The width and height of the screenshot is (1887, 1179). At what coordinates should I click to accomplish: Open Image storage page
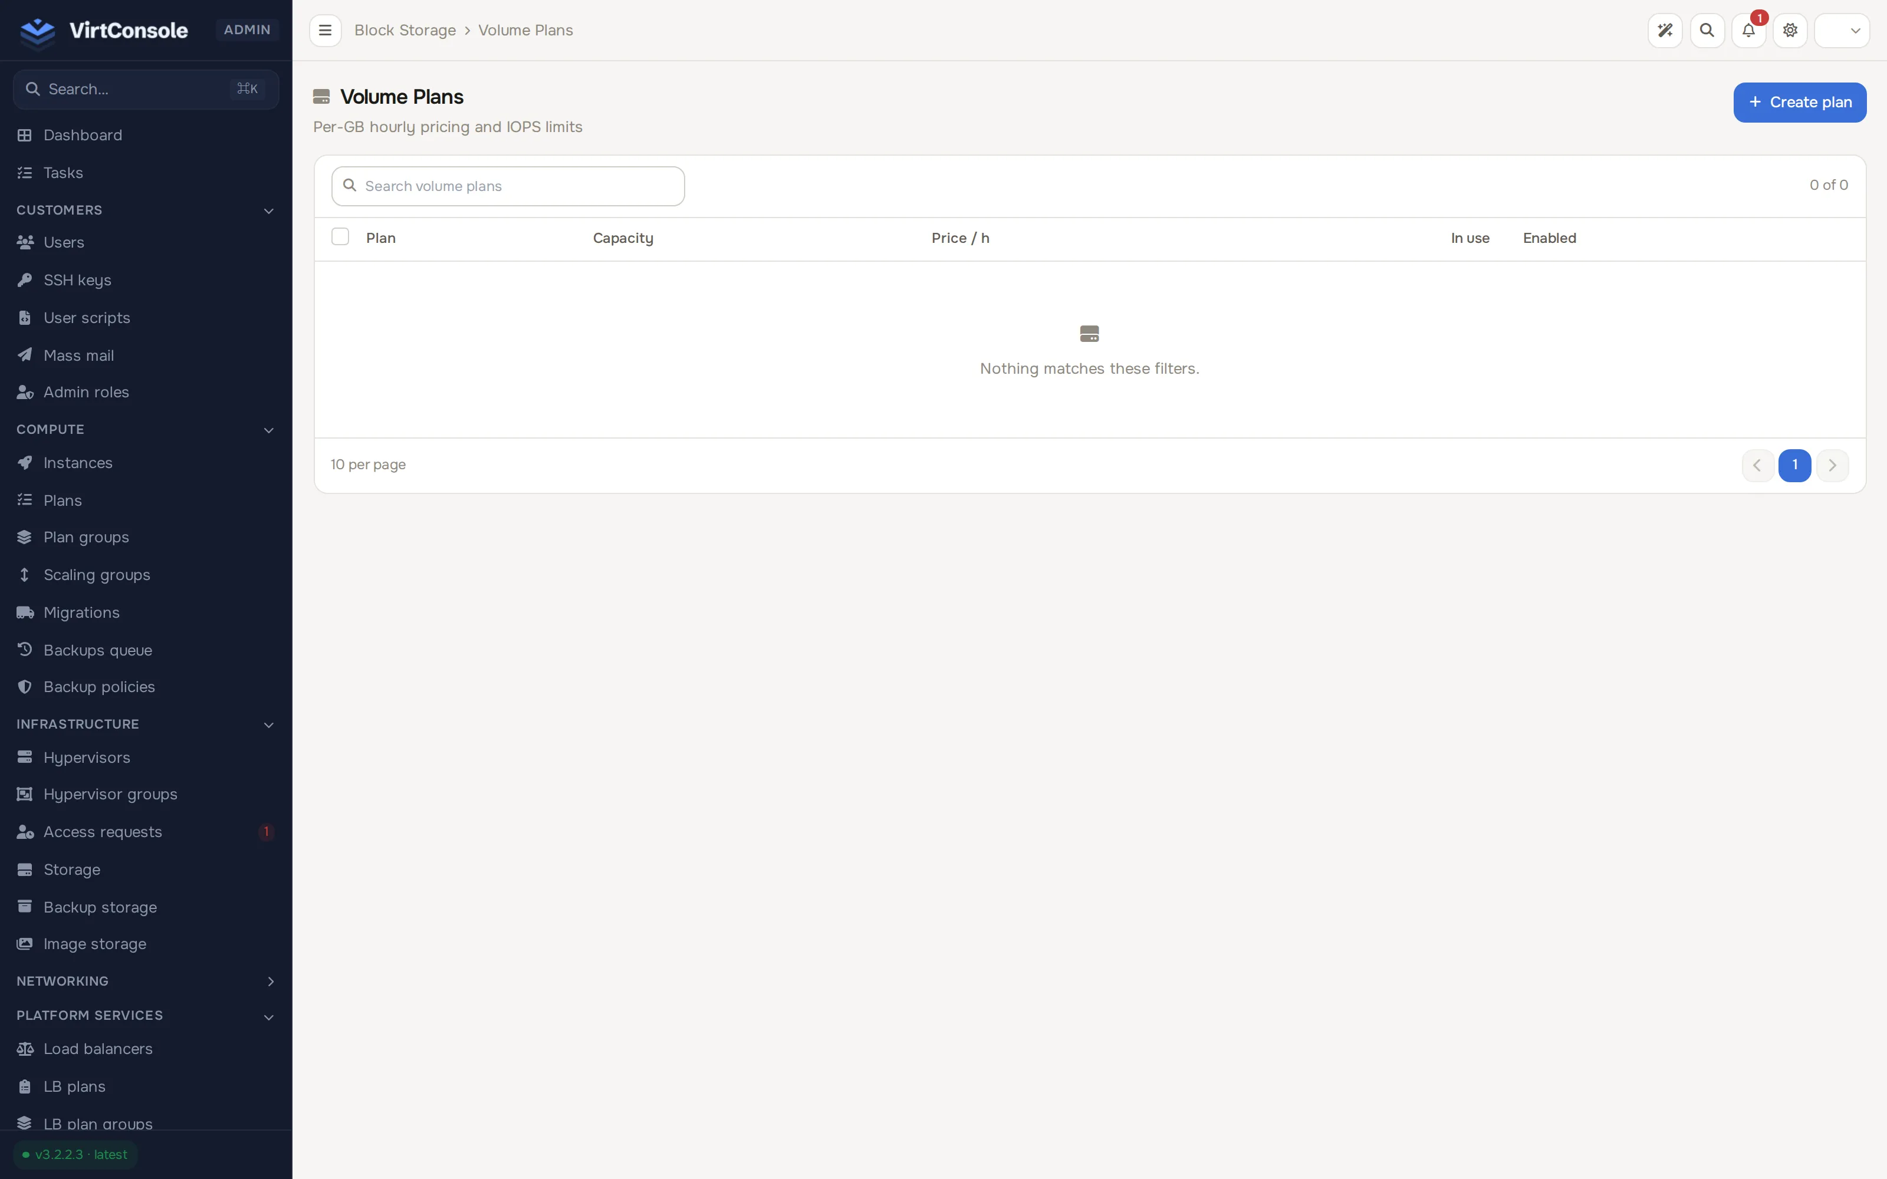(x=146, y=944)
